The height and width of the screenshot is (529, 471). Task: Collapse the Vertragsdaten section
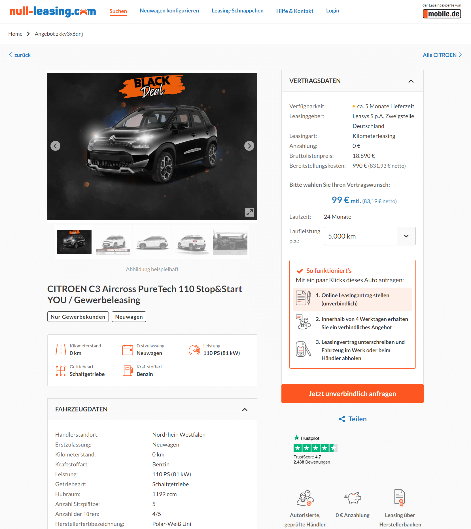(x=411, y=81)
